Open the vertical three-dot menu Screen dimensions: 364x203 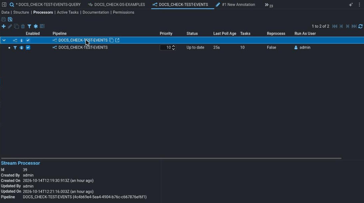[x=359, y=5]
